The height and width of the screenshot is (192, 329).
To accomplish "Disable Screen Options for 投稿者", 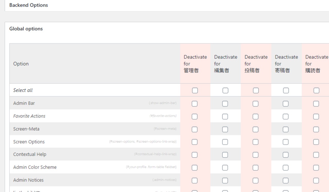I will point(255,142).
